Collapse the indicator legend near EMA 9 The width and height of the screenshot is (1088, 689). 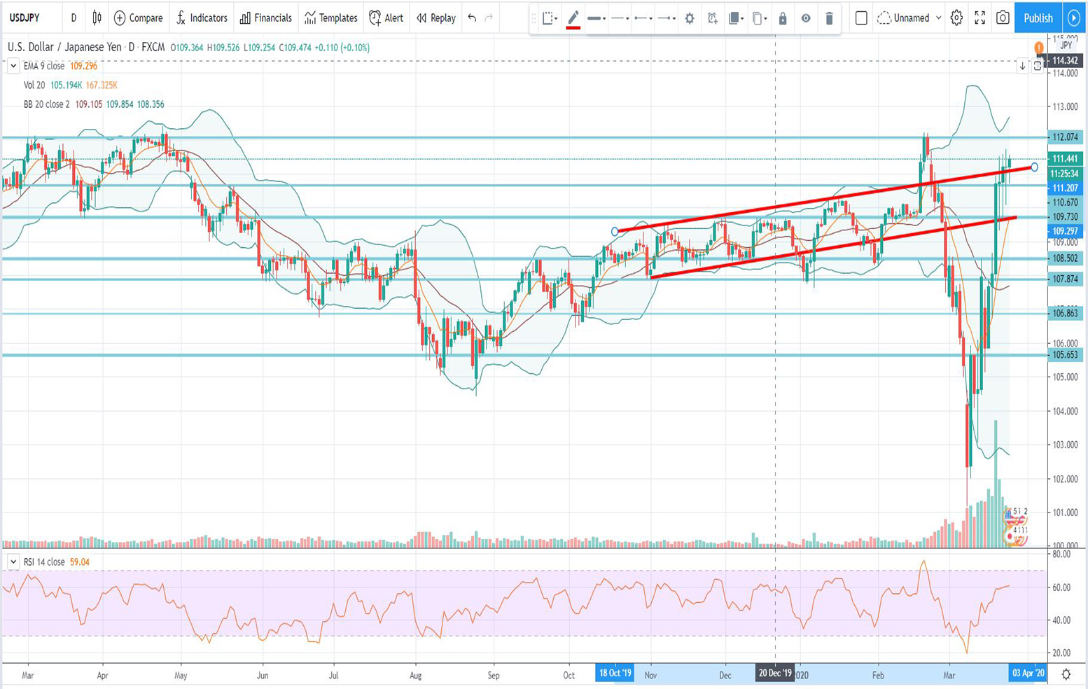[x=13, y=67]
